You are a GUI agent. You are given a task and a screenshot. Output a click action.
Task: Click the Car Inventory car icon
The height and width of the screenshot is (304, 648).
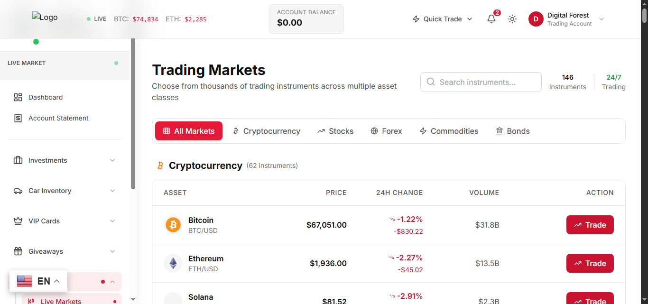[18, 191]
